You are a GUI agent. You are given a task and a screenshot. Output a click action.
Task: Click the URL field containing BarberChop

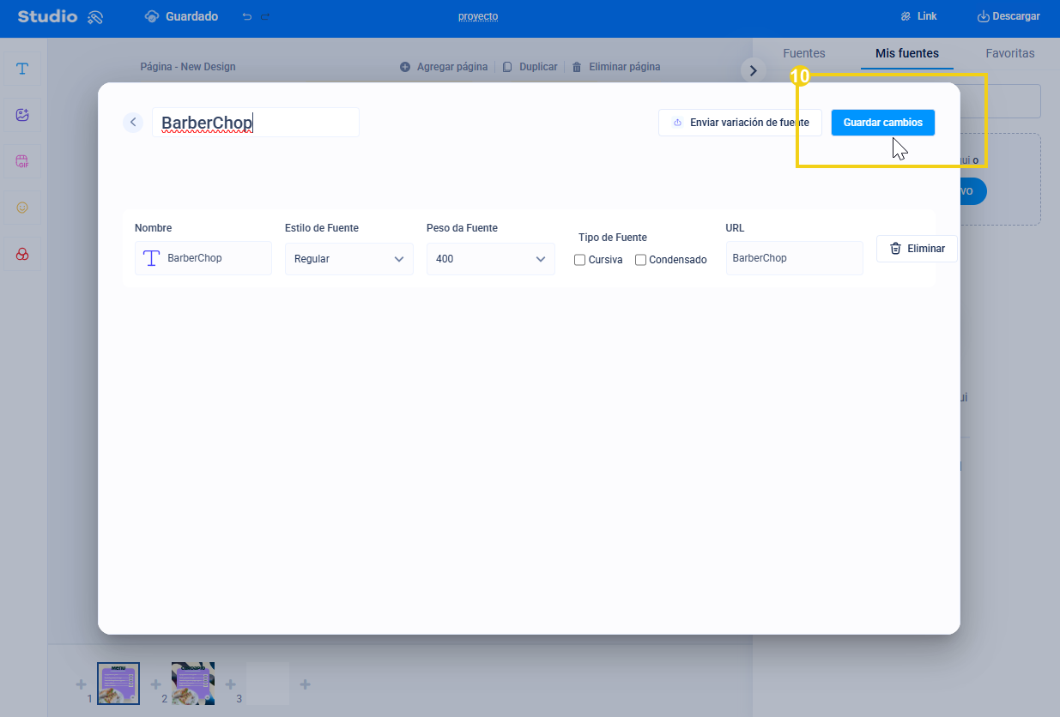tap(795, 258)
